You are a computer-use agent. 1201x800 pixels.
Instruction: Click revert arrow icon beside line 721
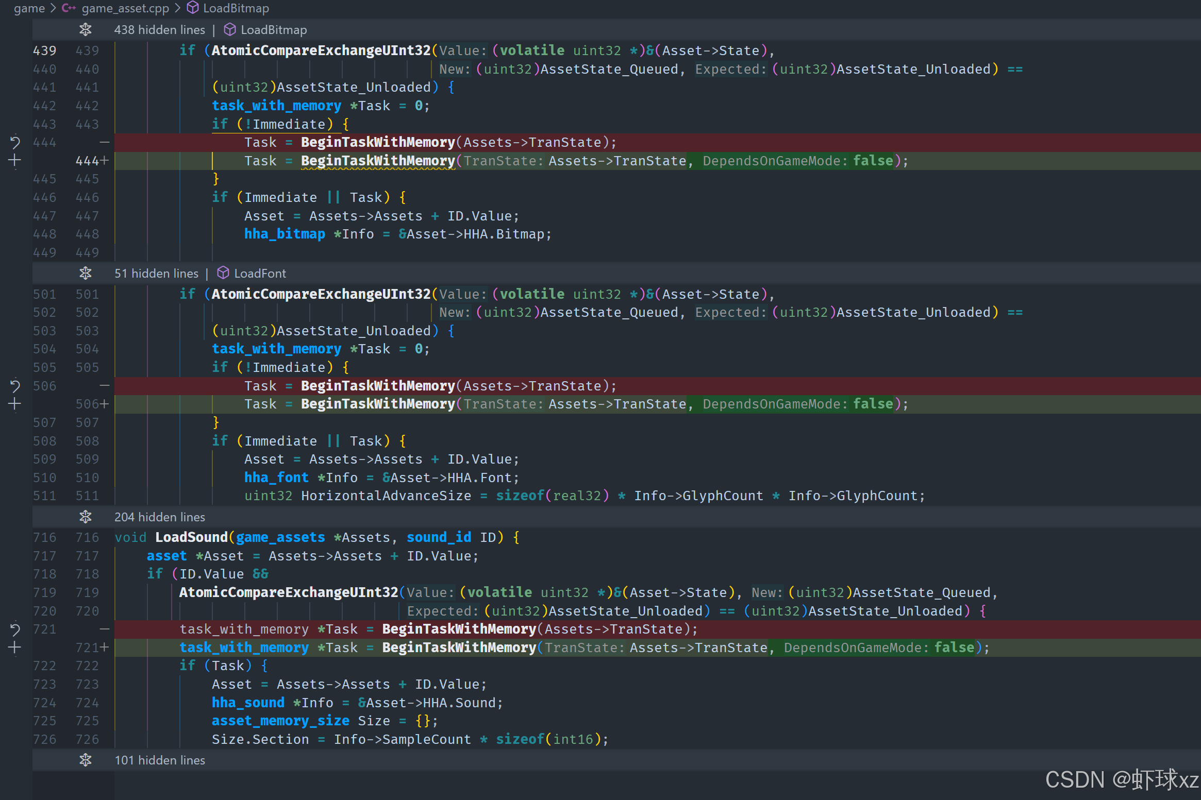[x=15, y=629]
